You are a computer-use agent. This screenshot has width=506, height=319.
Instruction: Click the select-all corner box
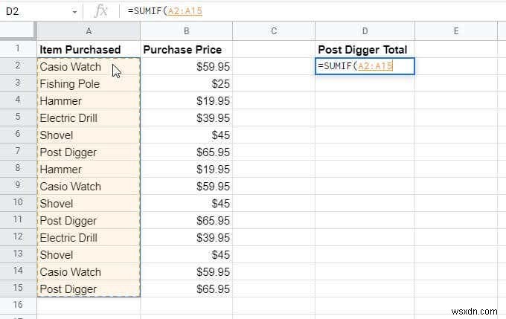[x=18, y=30]
